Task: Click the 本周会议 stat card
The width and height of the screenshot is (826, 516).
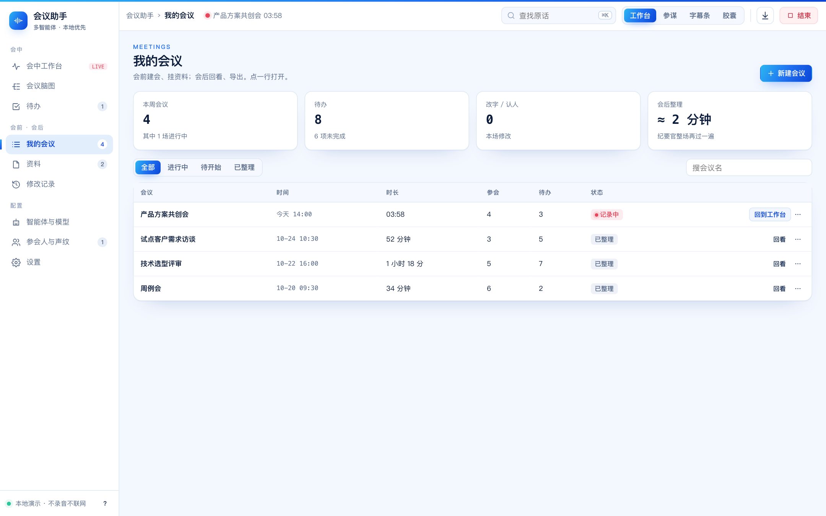Action: point(215,120)
